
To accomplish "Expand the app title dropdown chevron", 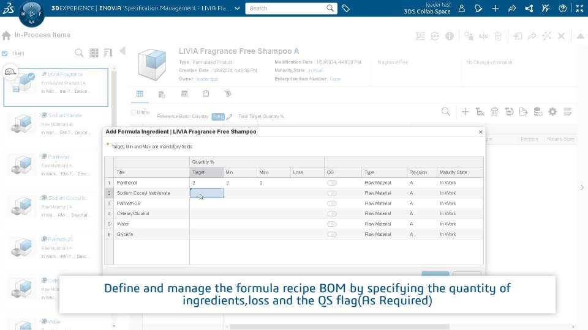I will pos(238,8).
